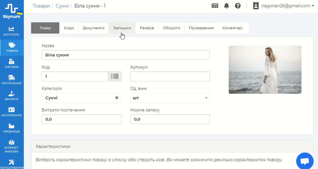
Task: Open the Фінанси sidebar section
Action: pos(12,96)
